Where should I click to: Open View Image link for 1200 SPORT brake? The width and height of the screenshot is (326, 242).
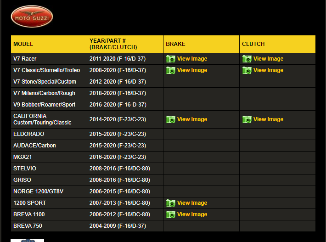tap(192, 203)
